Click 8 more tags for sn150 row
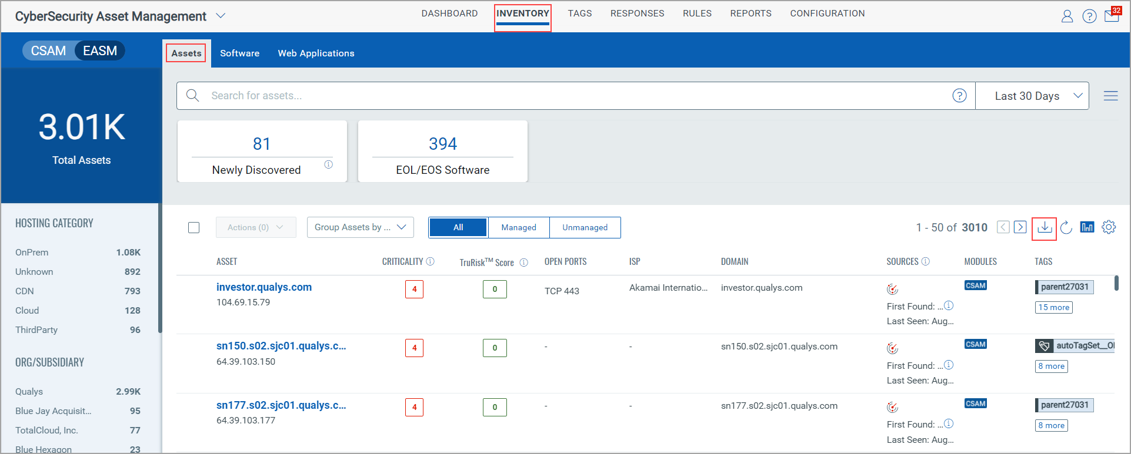Image resolution: width=1131 pixels, height=454 pixels. pos(1052,366)
